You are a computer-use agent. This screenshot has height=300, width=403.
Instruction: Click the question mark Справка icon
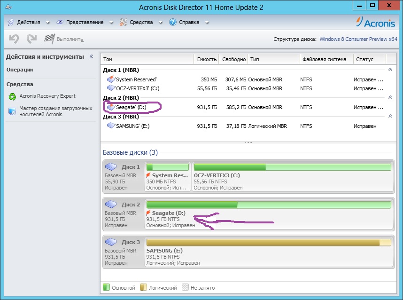(173, 23)
